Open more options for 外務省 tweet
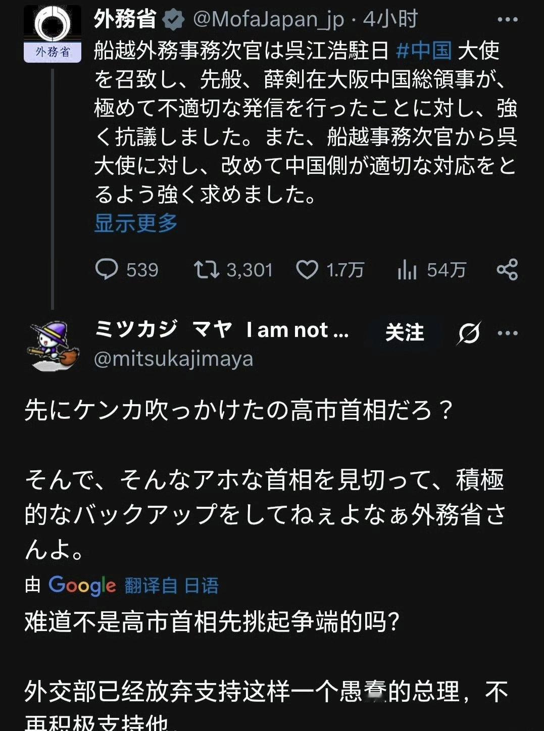 click(507, 20)
